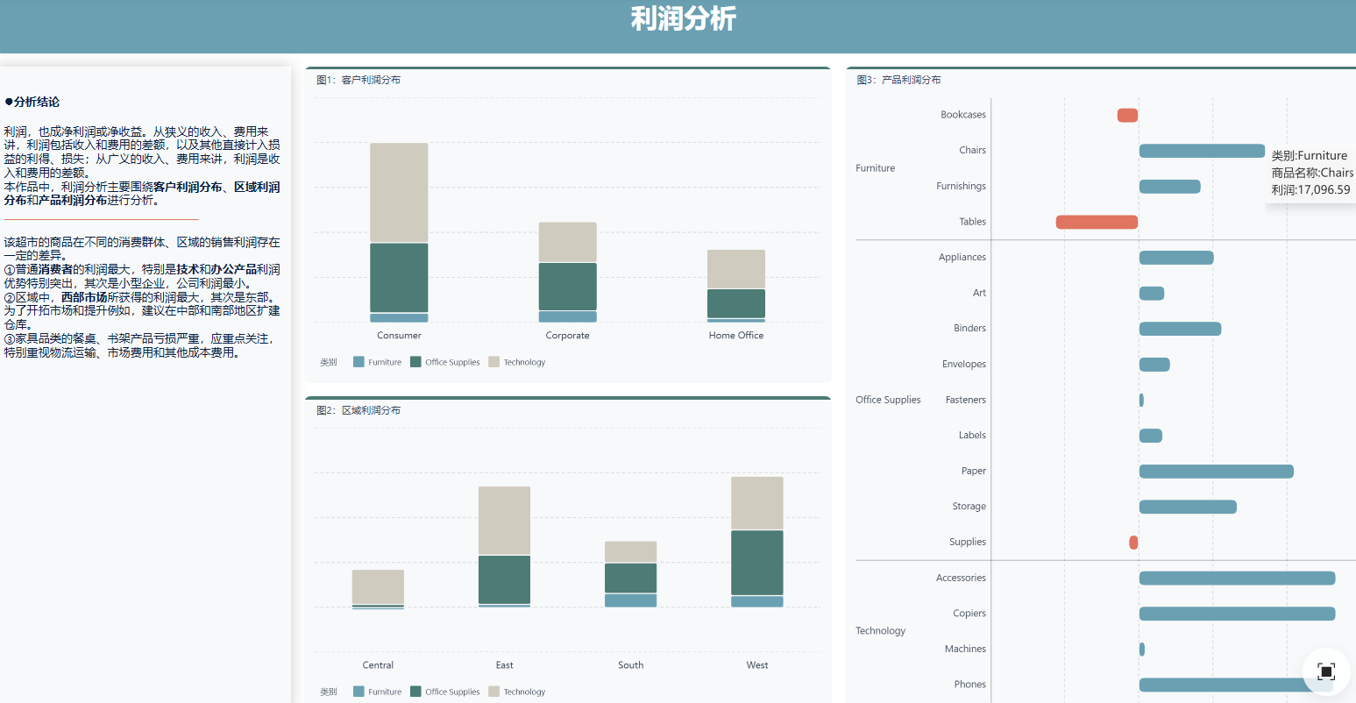Click the Envelopes profit bar
The height and width of the screenshot is (703, 1356).
pos(1154,365)
